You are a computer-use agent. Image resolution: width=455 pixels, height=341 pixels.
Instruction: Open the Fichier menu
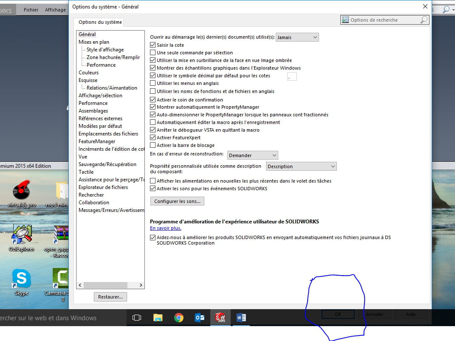tap(31, 10)
